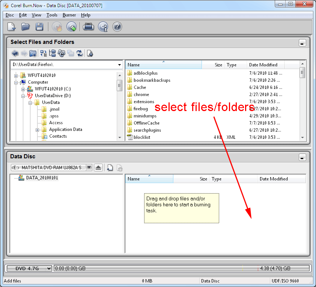The height and width of the screenshot is (287, 316).
Task: Go forward in the file browser
Action: tap(24, 53)
